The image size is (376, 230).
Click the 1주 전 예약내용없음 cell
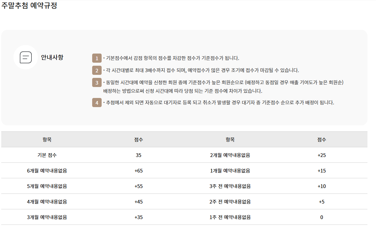pos(230,217)
